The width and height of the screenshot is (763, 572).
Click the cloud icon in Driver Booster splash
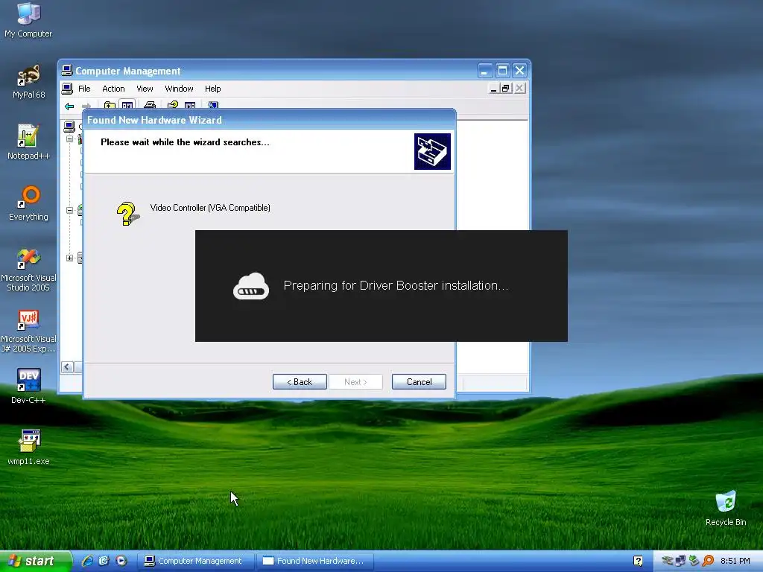[251, 286]
